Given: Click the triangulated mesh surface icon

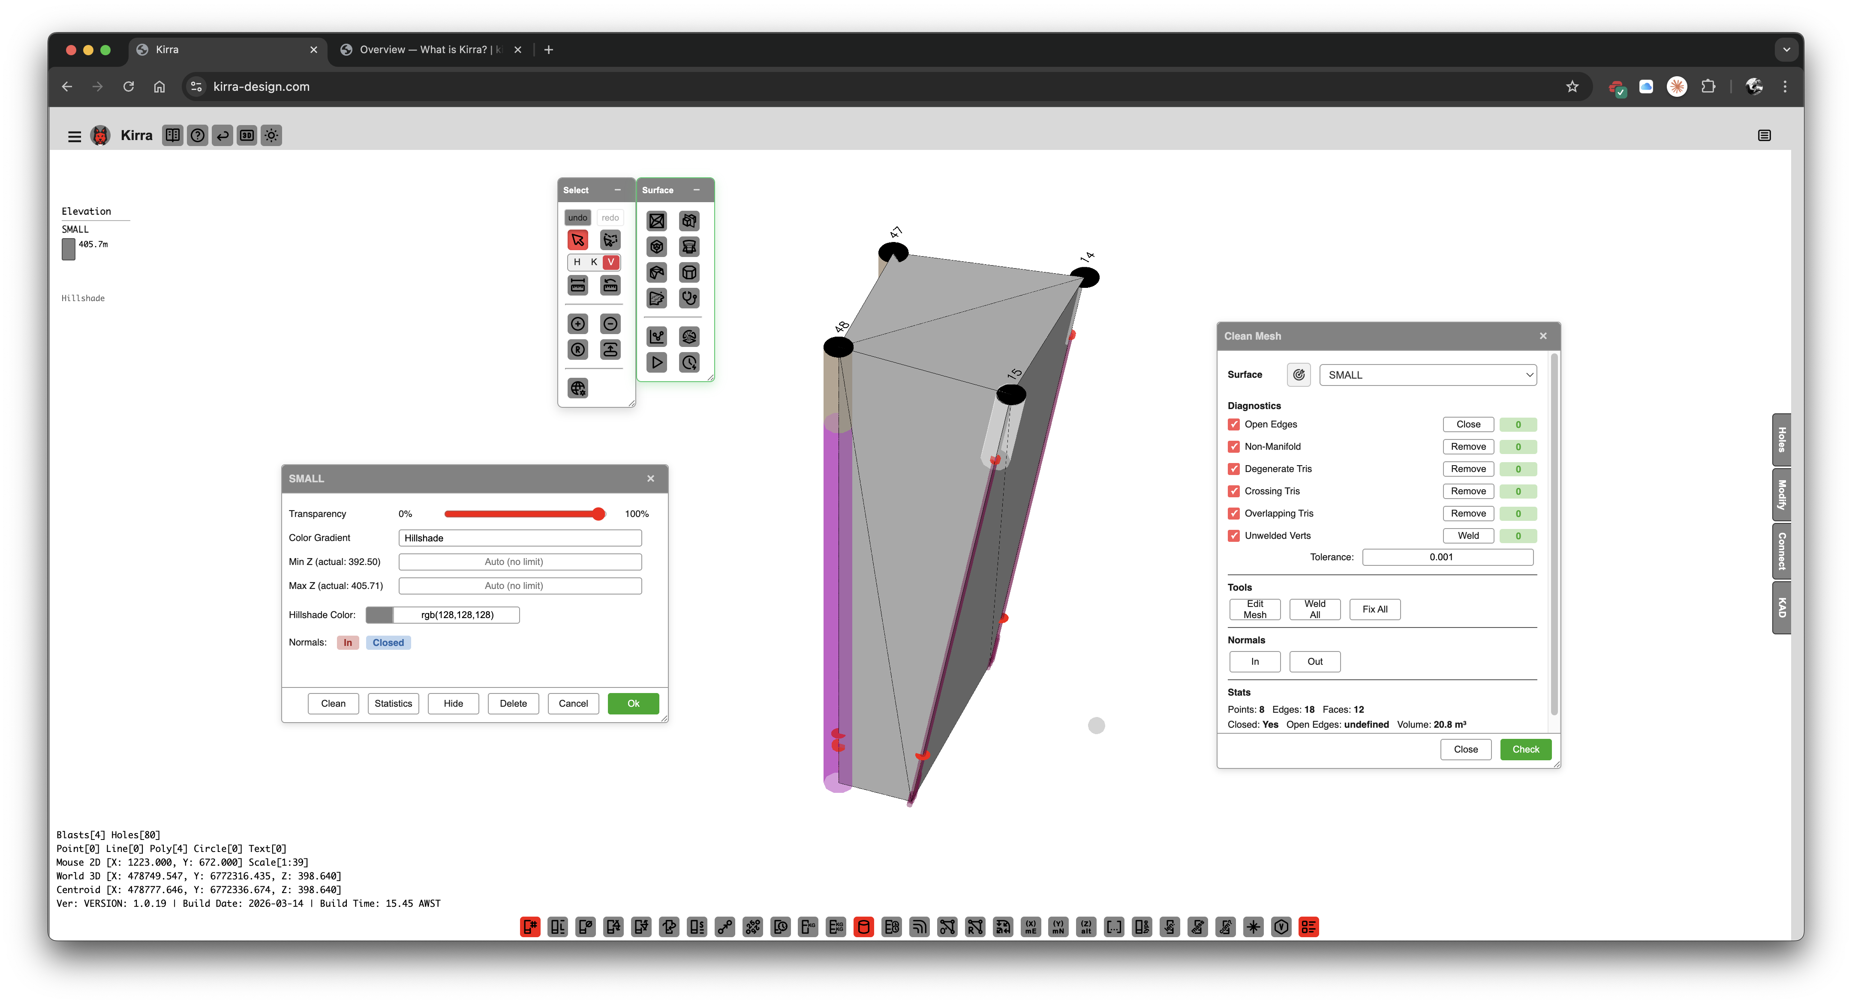Looking at the screenshot, I should coord(656,221).
